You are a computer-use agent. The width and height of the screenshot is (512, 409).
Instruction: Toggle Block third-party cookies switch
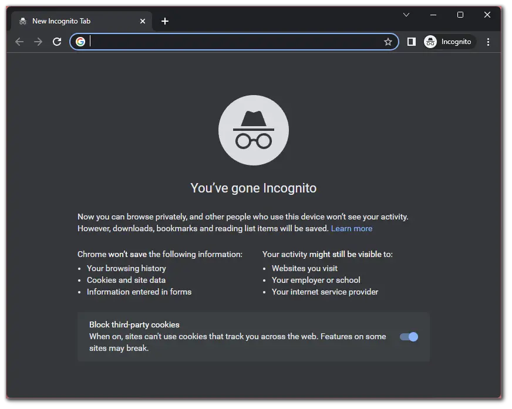pos(409,337)
